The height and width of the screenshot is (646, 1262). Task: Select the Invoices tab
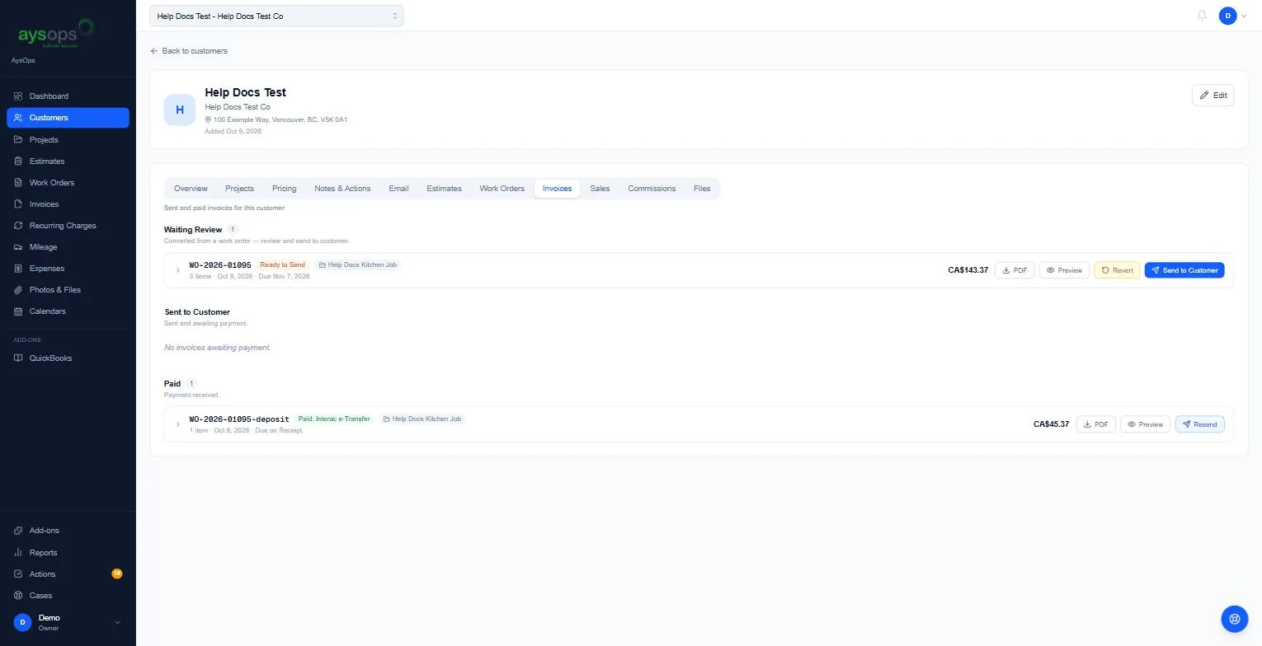click(557, 189)
